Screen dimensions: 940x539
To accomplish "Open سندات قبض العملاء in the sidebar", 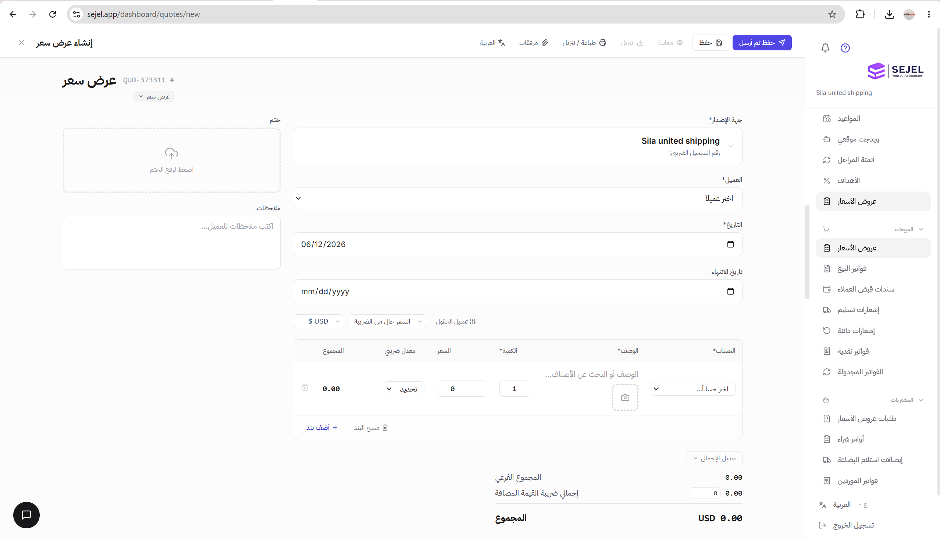I will pos(873,289).
